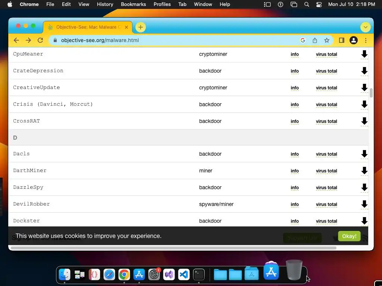Open the Apple menu
Image resolution: width=382 pixels, height=286 pixels.
coord(10,4)
